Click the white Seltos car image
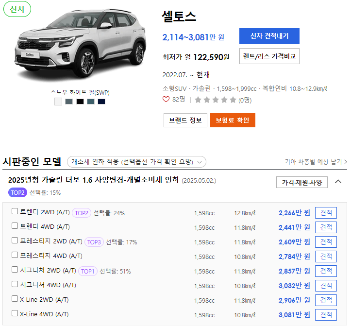 click(x=80, y=44)
